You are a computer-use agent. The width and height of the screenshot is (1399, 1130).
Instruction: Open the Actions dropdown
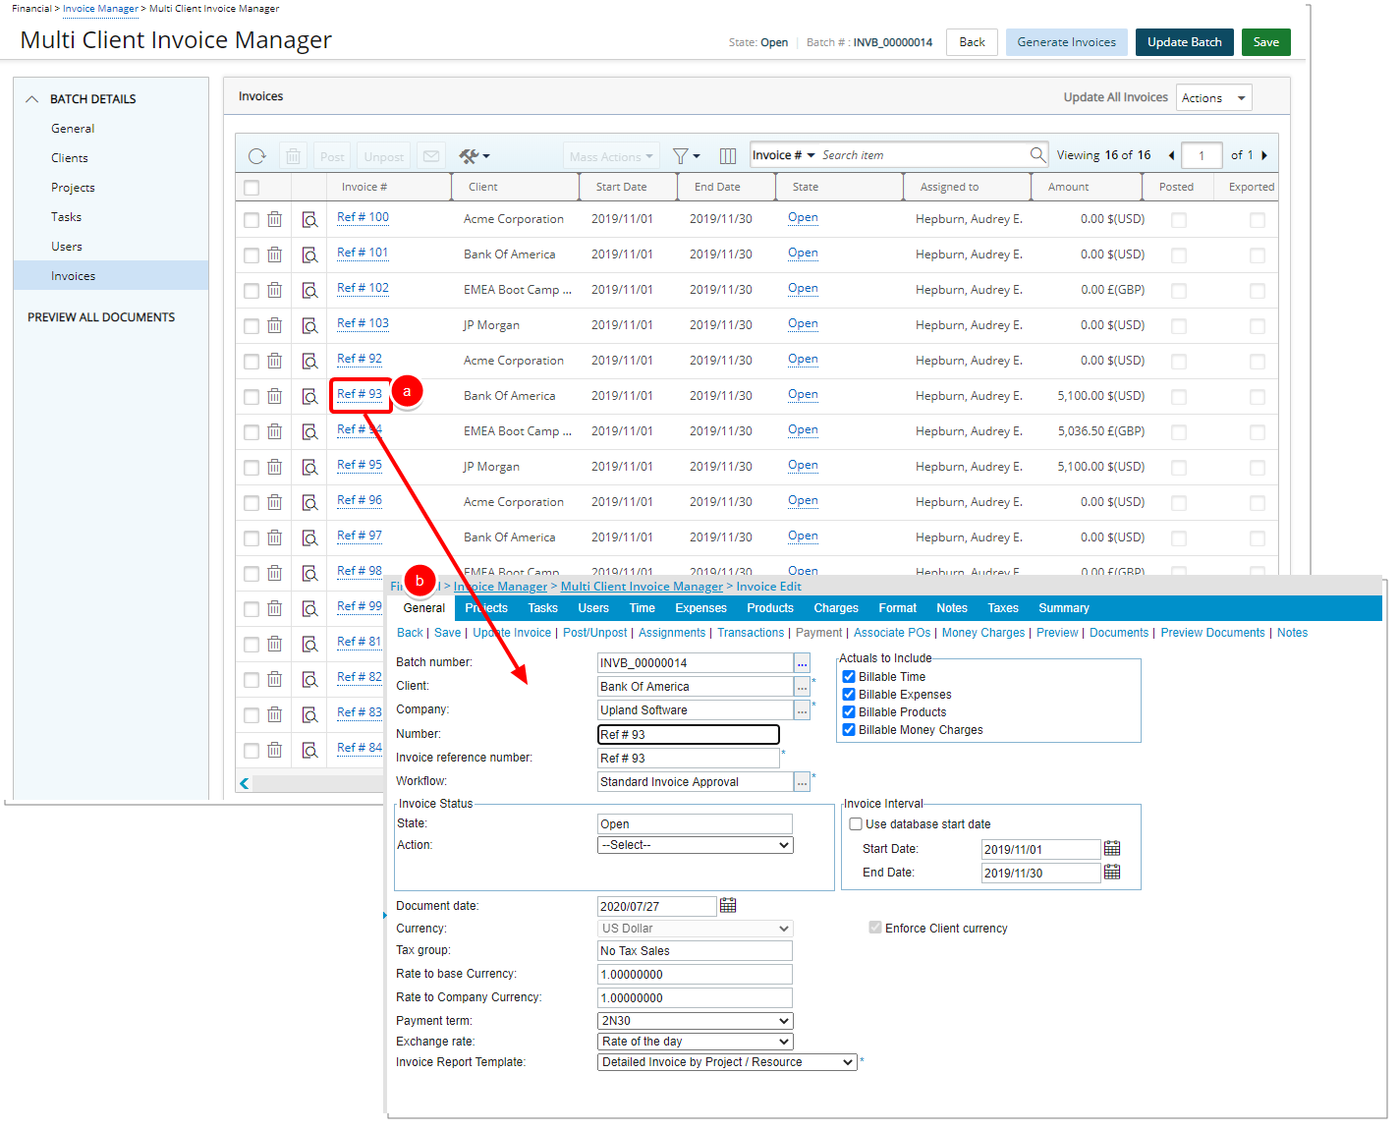coord(1212,98)
